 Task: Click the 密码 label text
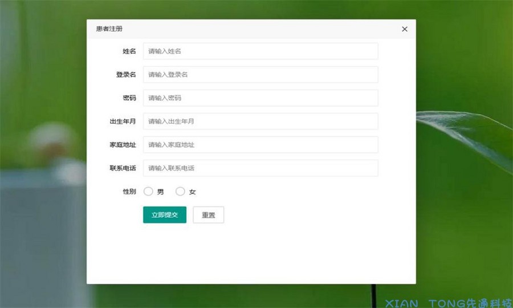coord(129,98)
